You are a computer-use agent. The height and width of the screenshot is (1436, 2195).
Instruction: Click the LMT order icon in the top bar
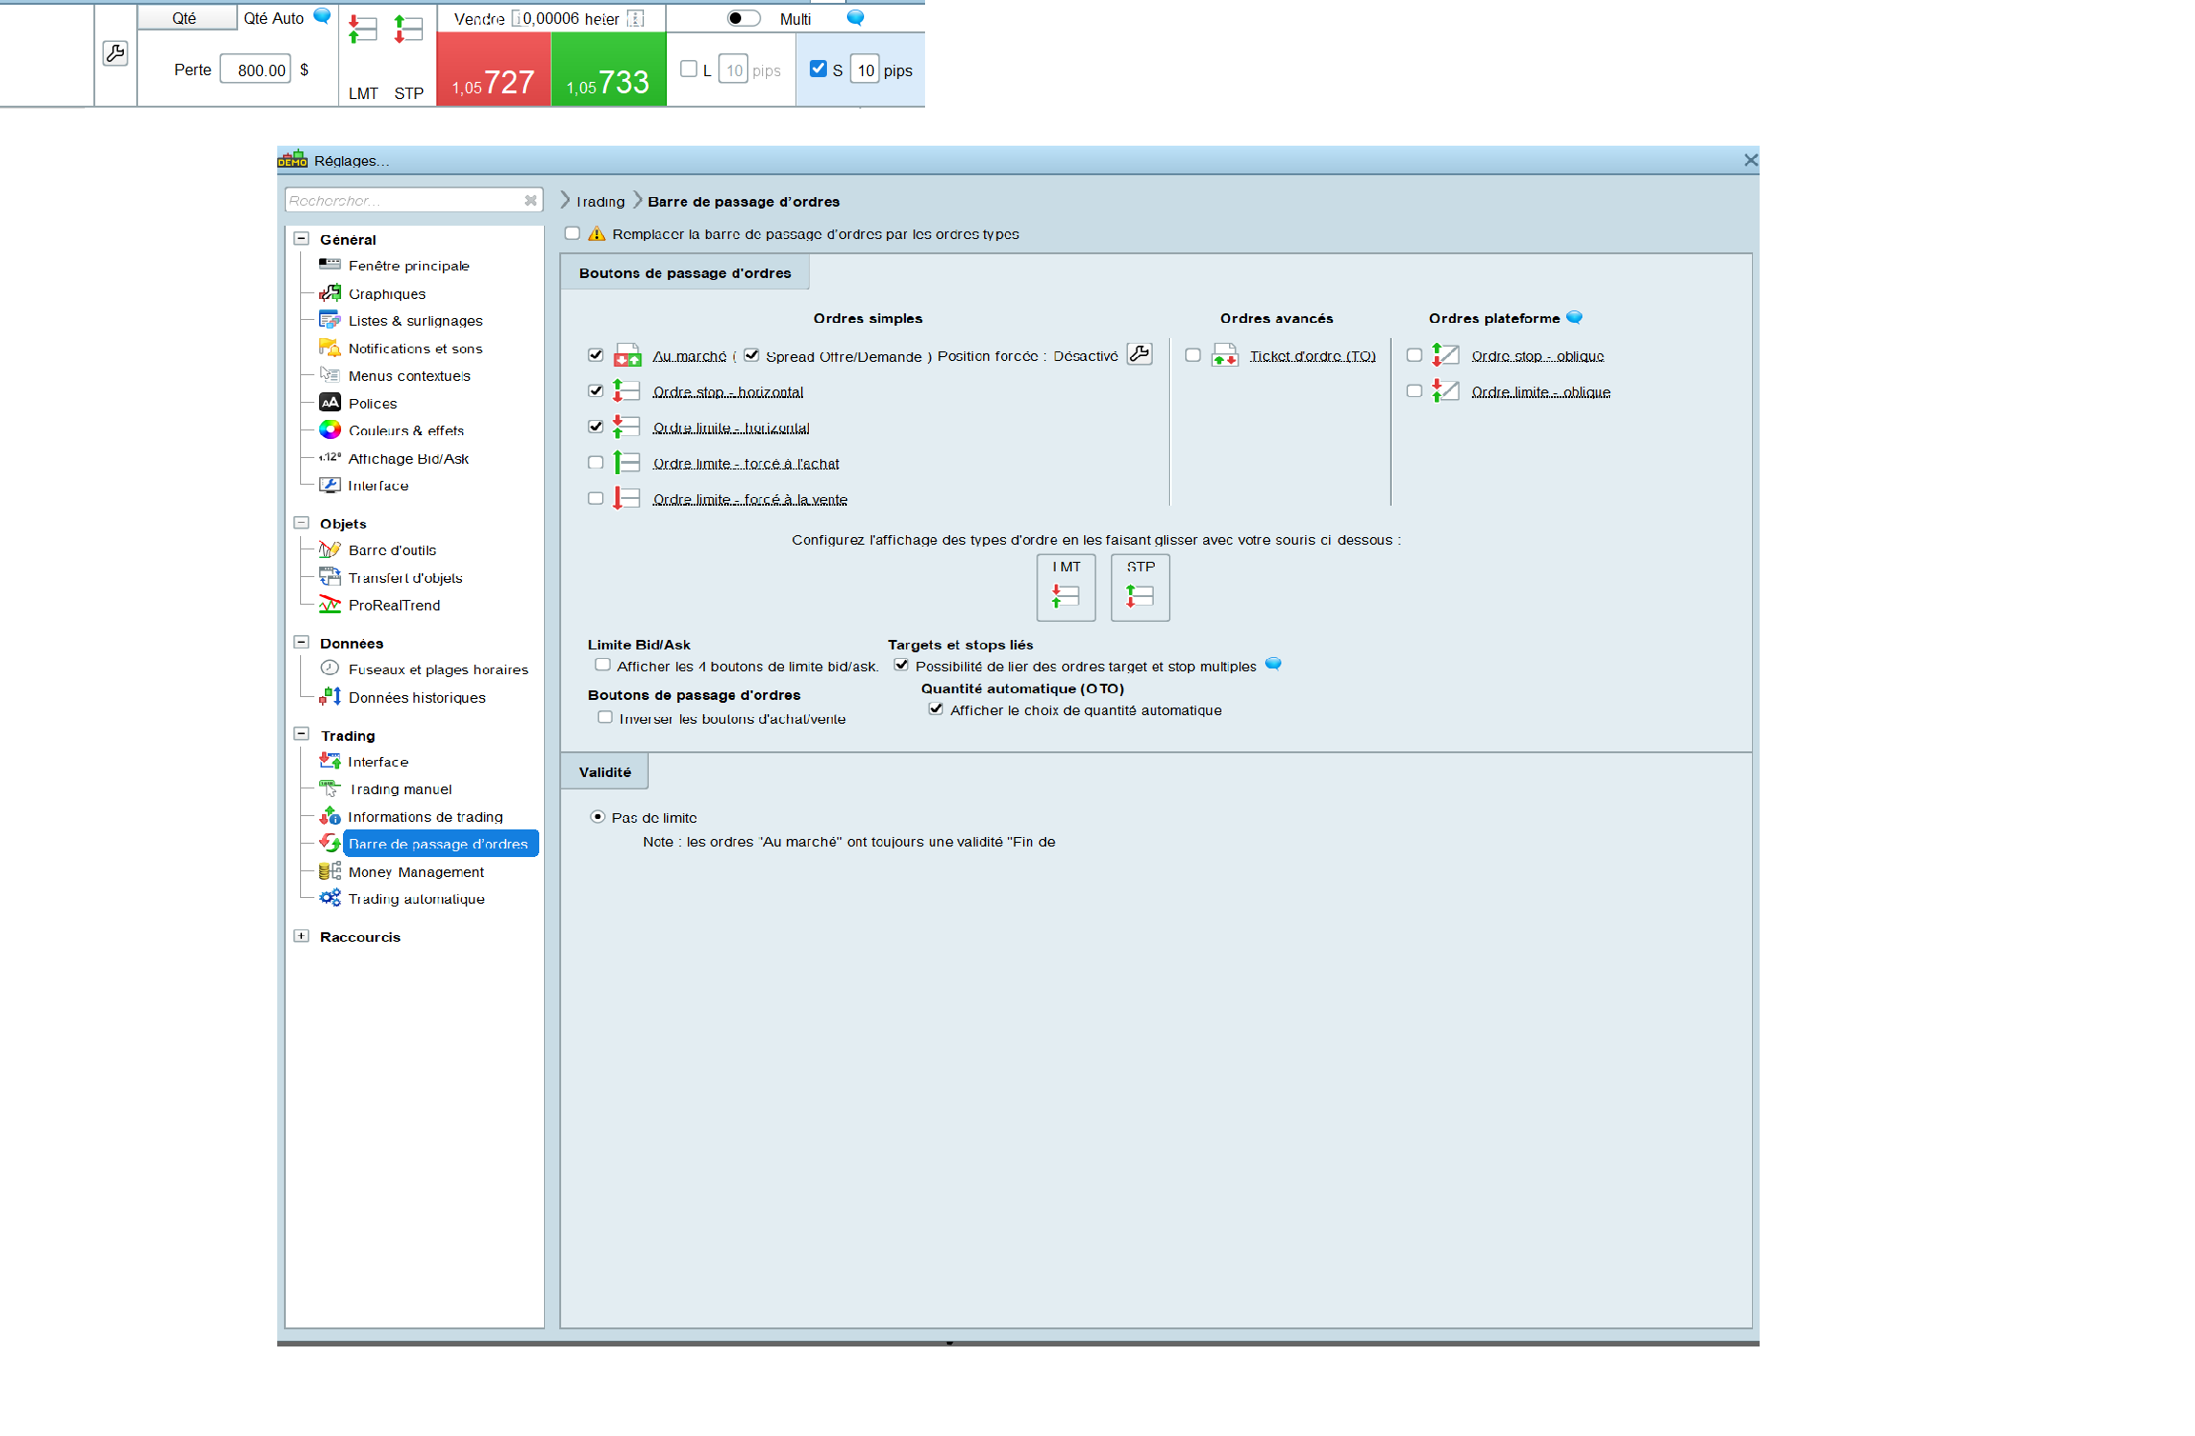363,30
